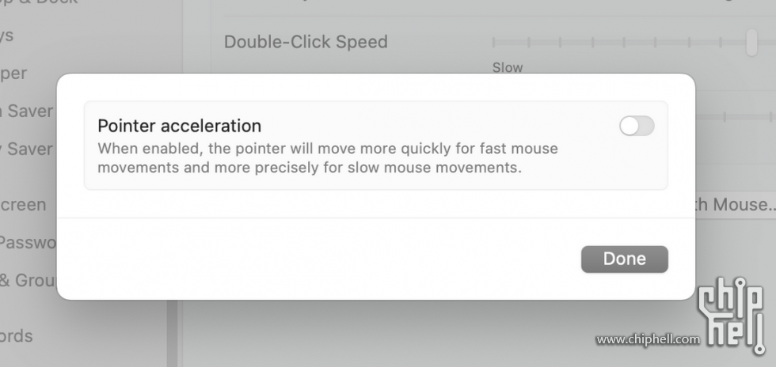Click the www.chiphell.com watermark text
The width and height of the screenshot is (776, 367).
tap(648, 339)
